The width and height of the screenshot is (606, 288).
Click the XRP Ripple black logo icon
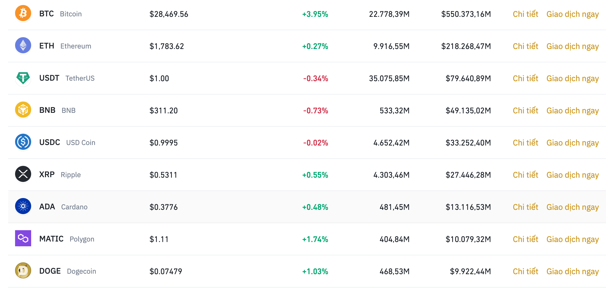[23, 174]
